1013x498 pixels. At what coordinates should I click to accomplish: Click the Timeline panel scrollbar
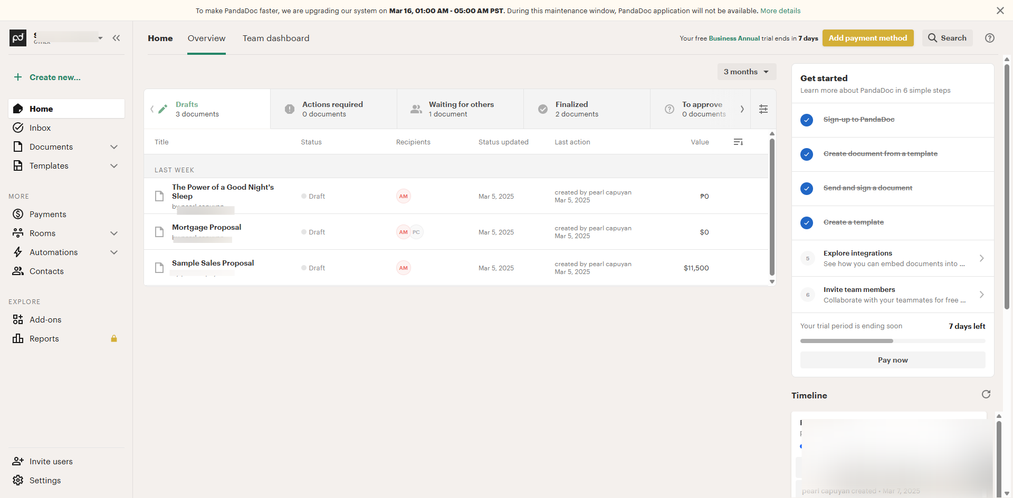click(x=999, y=455)
